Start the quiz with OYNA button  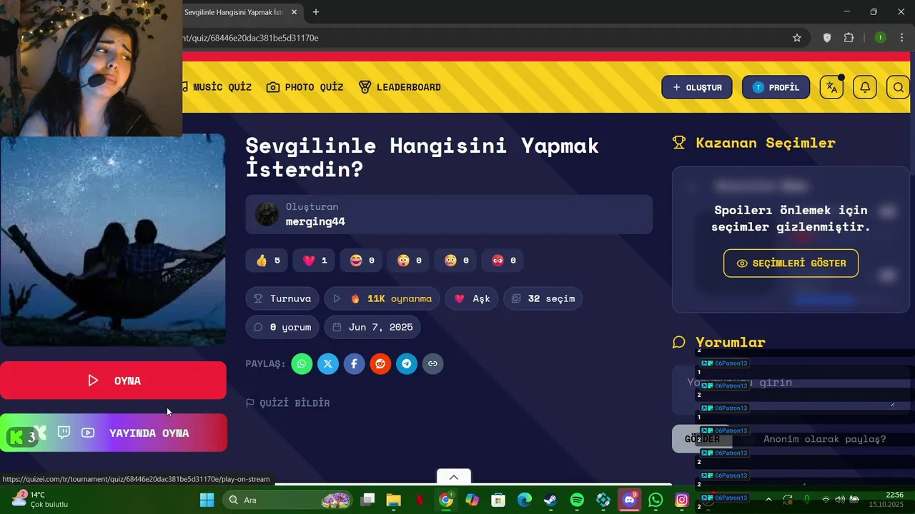tap(113, 381)
